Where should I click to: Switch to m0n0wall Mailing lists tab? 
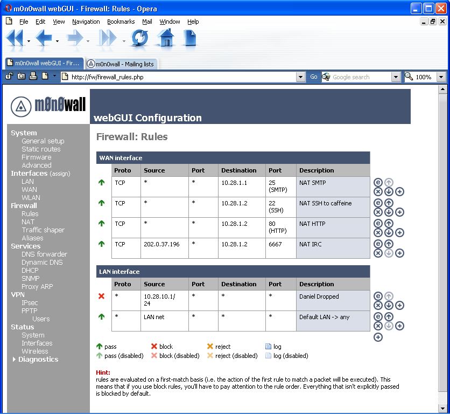(122, 64)
